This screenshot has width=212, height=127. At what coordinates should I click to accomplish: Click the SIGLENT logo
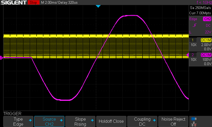pos(14,2)
